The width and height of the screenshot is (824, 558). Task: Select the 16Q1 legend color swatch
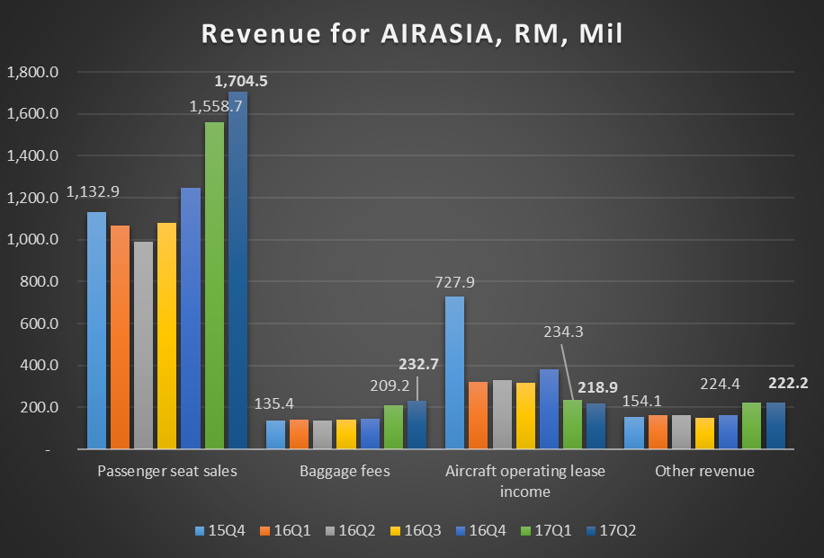(x=264, y=531)
